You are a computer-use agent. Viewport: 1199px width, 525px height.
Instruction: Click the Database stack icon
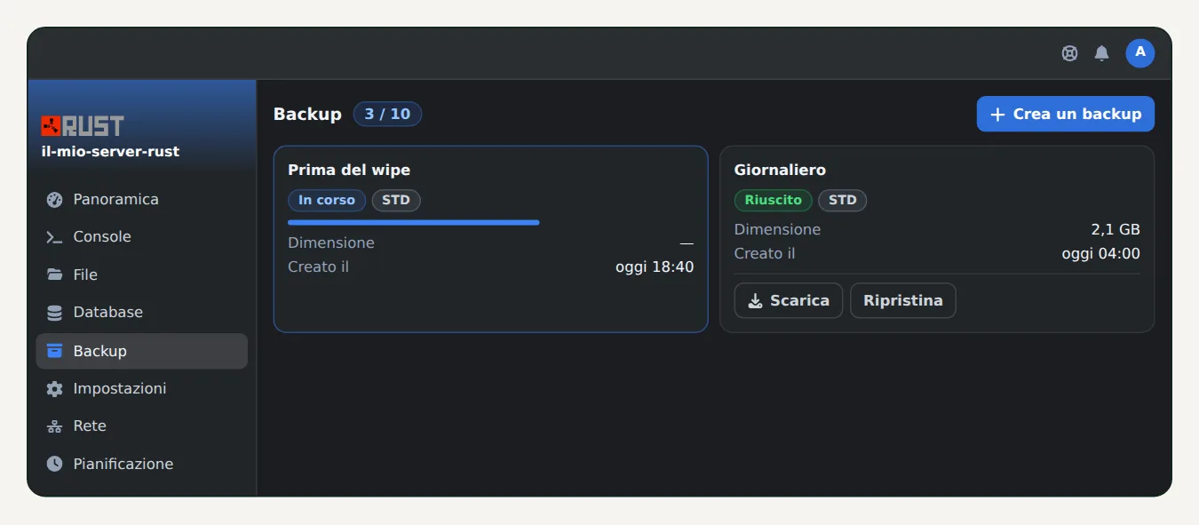pyautogui.click(x=55, y=313)
